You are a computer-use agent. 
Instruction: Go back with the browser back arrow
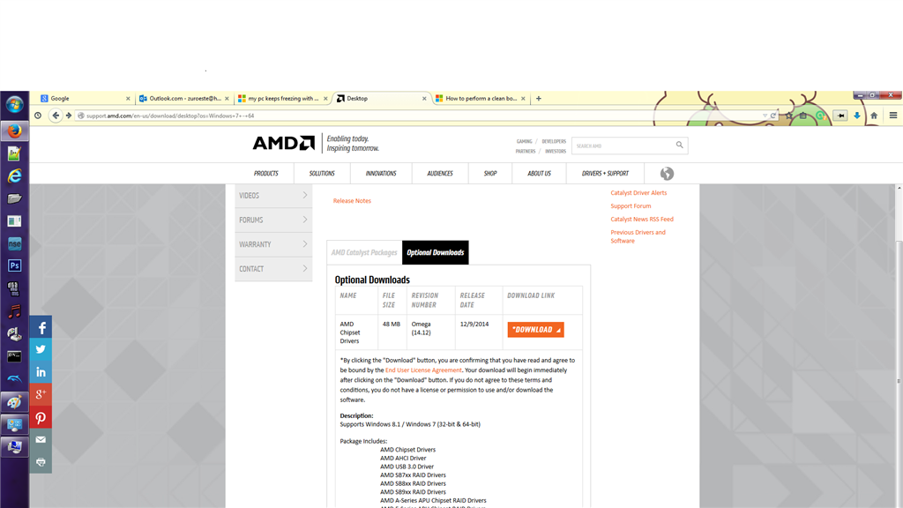56,116
